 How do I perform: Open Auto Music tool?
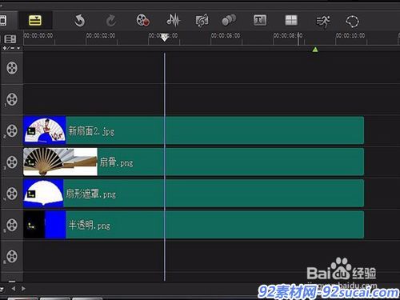(x=202, y=21)
